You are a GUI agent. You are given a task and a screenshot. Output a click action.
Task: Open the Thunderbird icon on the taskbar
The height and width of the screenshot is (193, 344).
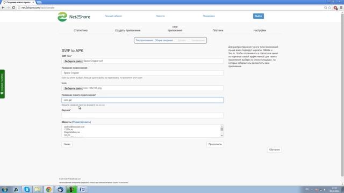[60, 189]
